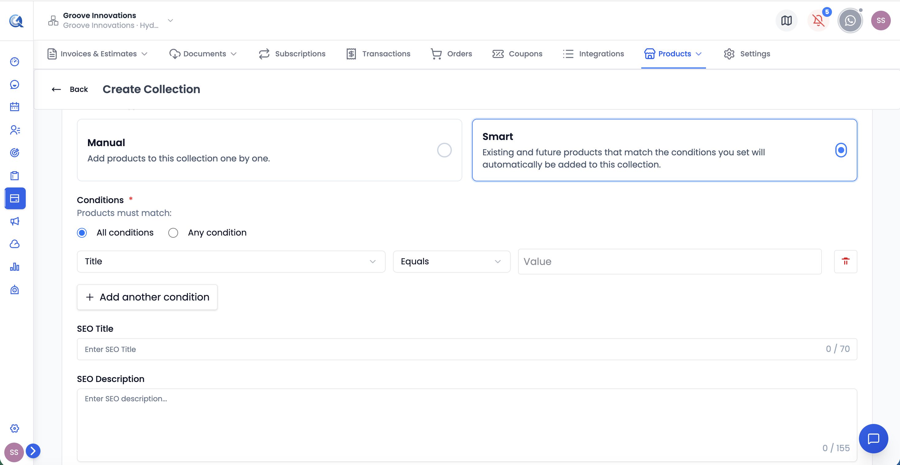
Task: Go to the Orders tab
Action: point(452,54)
